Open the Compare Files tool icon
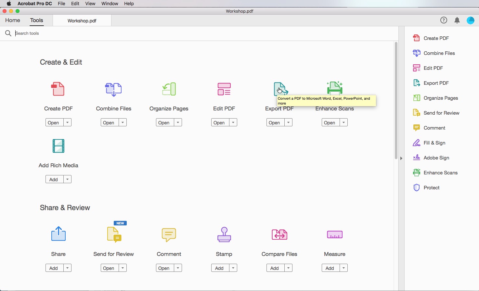The width and height of the screenshot is (479, 291). [x=279, y=234]
